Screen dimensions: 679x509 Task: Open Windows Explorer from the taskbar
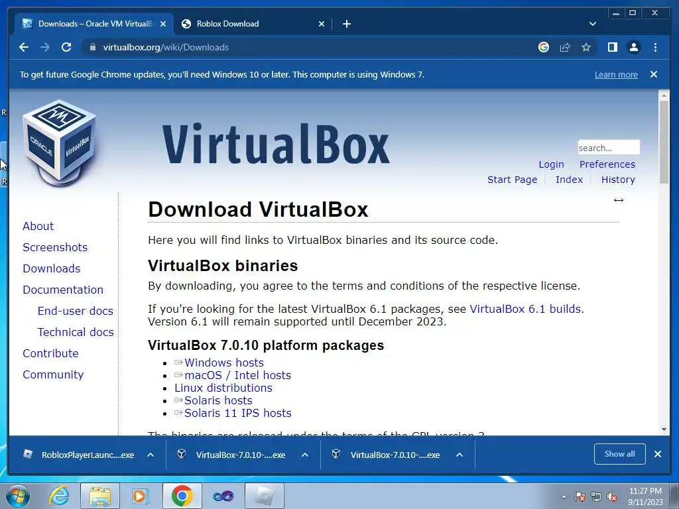[x=100, y=496]
